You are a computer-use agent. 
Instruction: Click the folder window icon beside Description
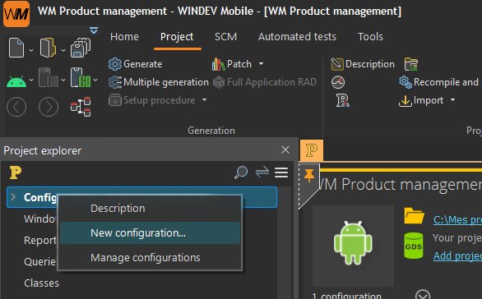(x=411, y=64)
